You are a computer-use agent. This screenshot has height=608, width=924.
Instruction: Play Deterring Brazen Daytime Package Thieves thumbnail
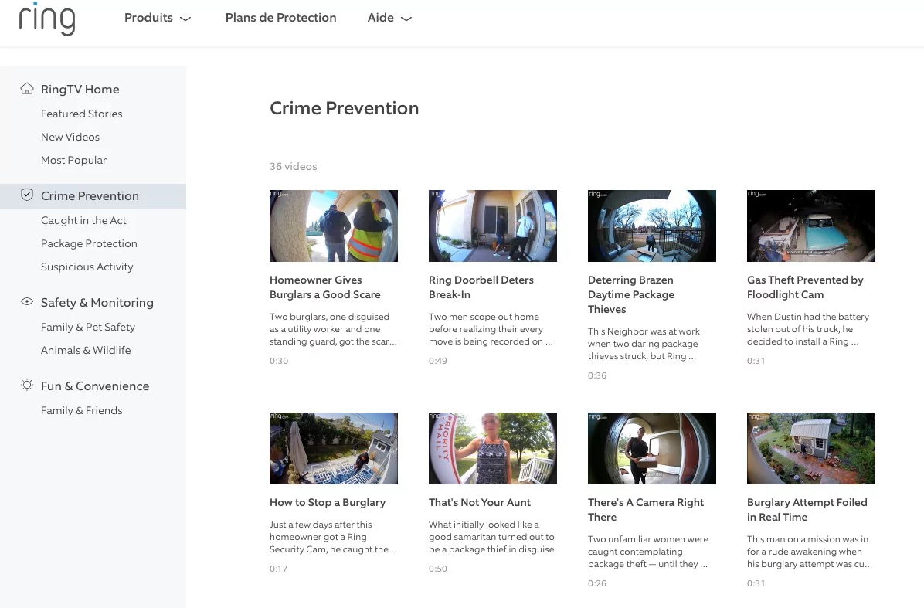(x=652, y=226)
